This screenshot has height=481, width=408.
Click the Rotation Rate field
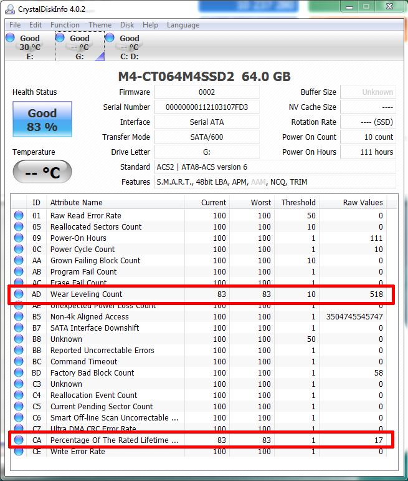368,122
